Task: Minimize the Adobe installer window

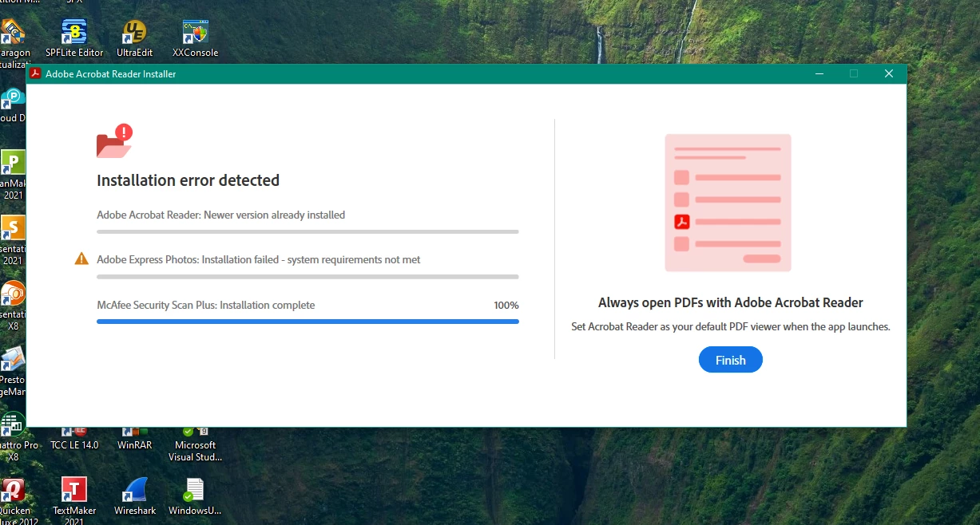Action: (819, 73)
